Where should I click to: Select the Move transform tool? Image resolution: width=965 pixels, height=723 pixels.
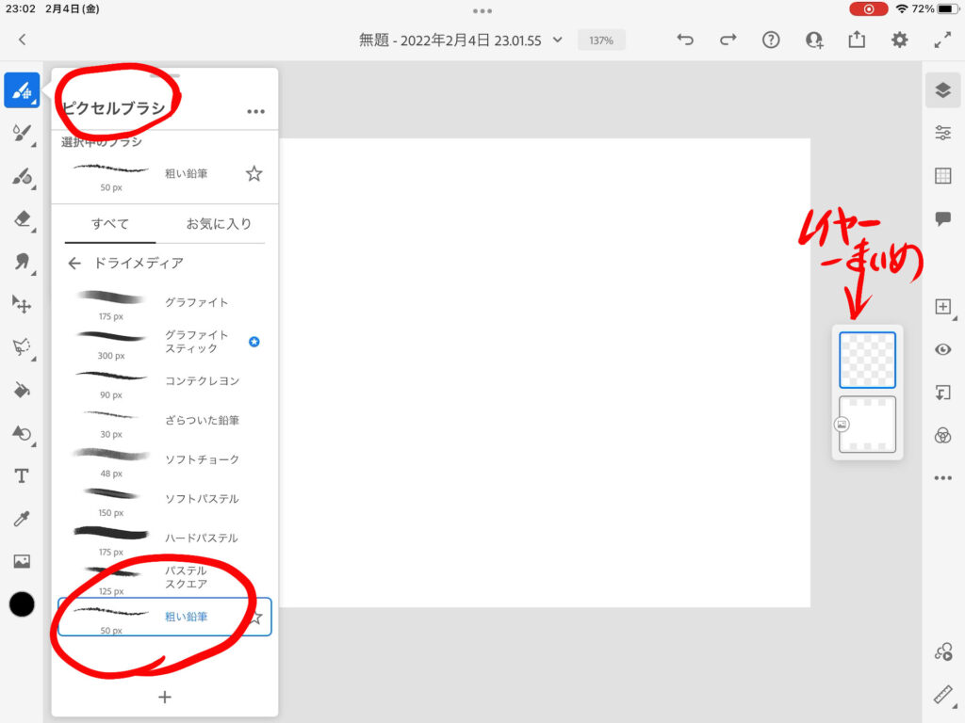click(x=22, y=304)
